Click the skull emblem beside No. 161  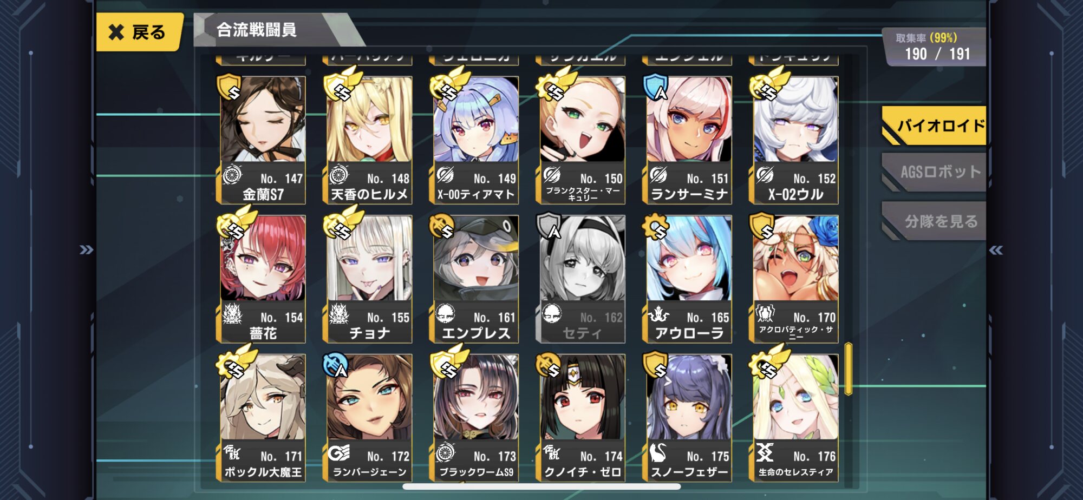point(445,314)
